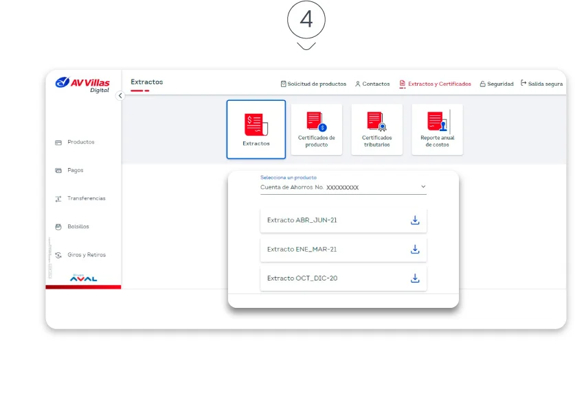Open Certificados tributarios card

[376, 129]
